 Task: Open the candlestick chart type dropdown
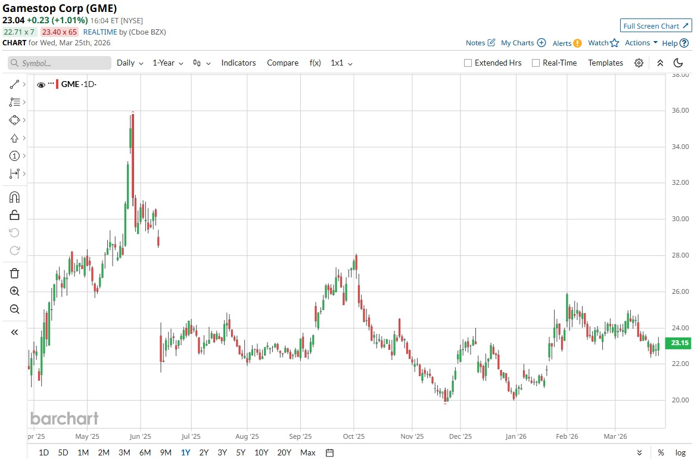pyautogui.click(x=202, y=63)
